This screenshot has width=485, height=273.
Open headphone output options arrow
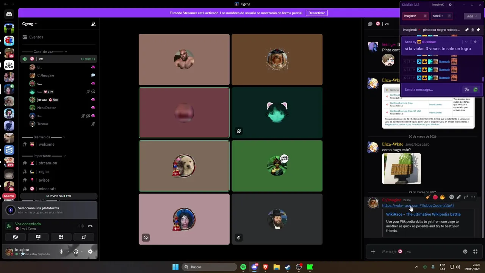[81, 251]
